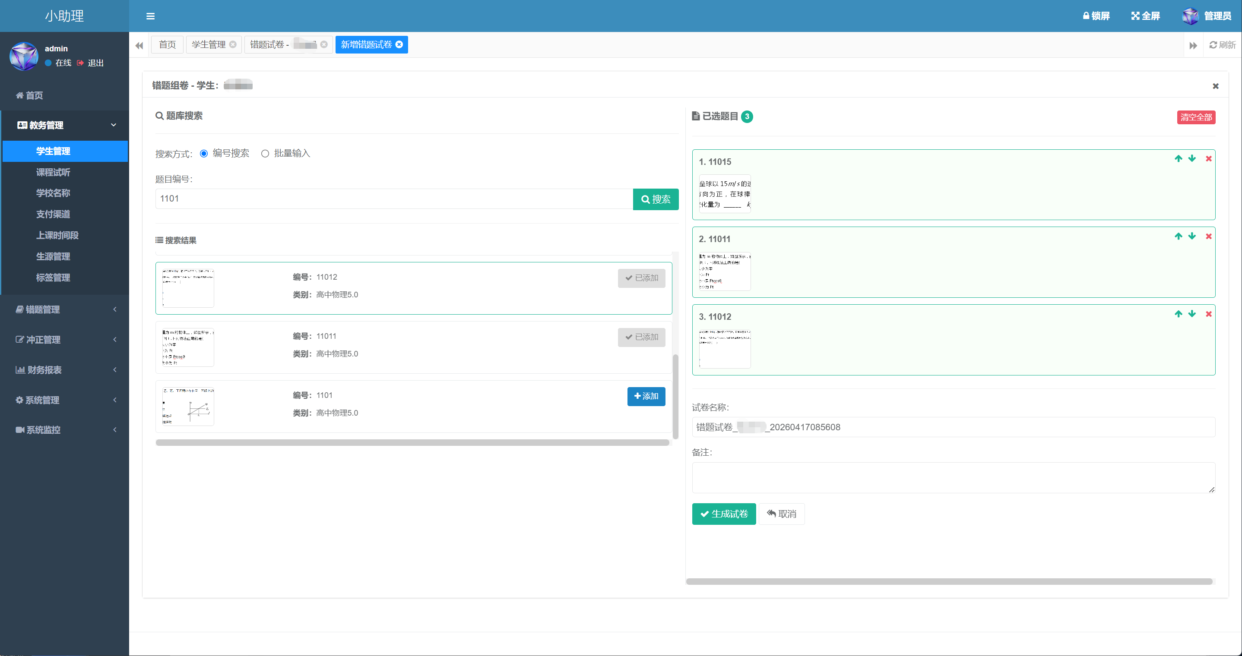Toggle the hamburger sidebar menu icon
The width and height of the screenshot is (1242, 656).
(x=150, y=16)
